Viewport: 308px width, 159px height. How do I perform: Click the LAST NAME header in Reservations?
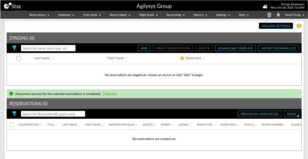click(69, 125)
